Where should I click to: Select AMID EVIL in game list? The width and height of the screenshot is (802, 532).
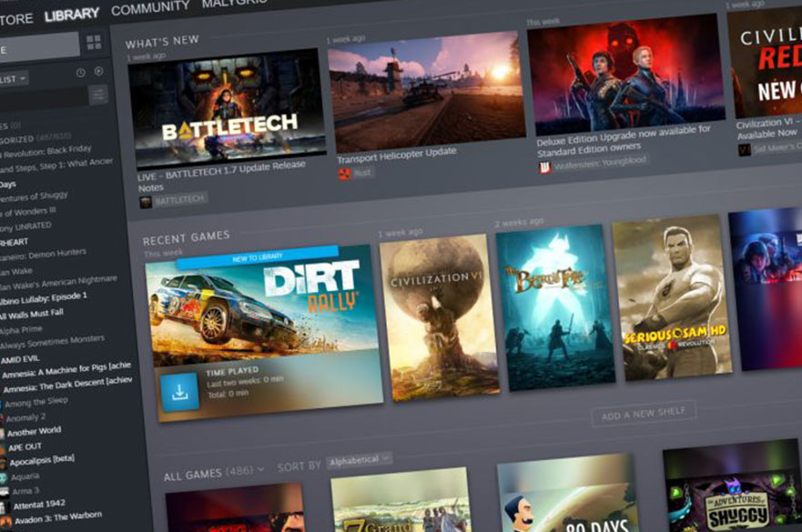pos(20,359)
